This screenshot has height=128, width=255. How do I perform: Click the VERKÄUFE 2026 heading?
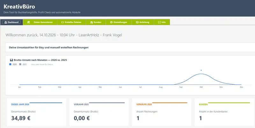[x=144, y=104]
